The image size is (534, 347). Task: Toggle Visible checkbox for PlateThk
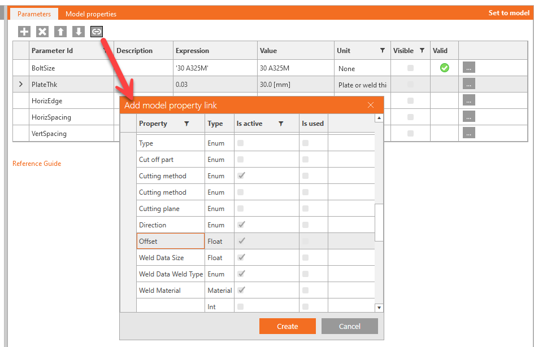click(410, 85)
